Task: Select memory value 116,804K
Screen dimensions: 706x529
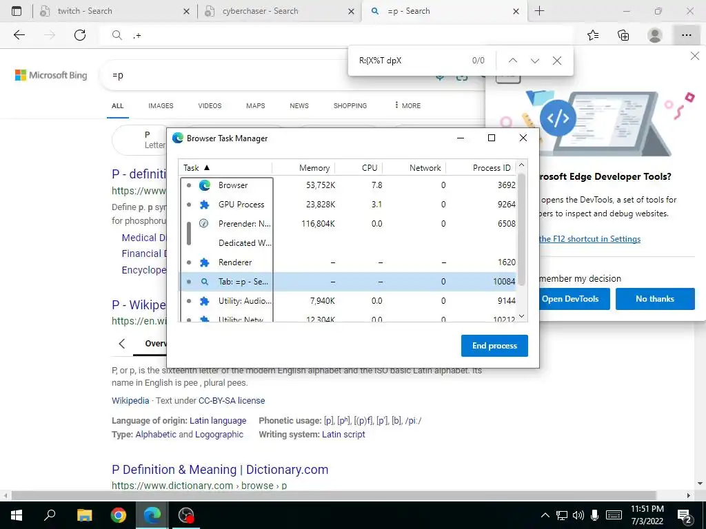Action: pyautogui.click(x=318, y=224)
